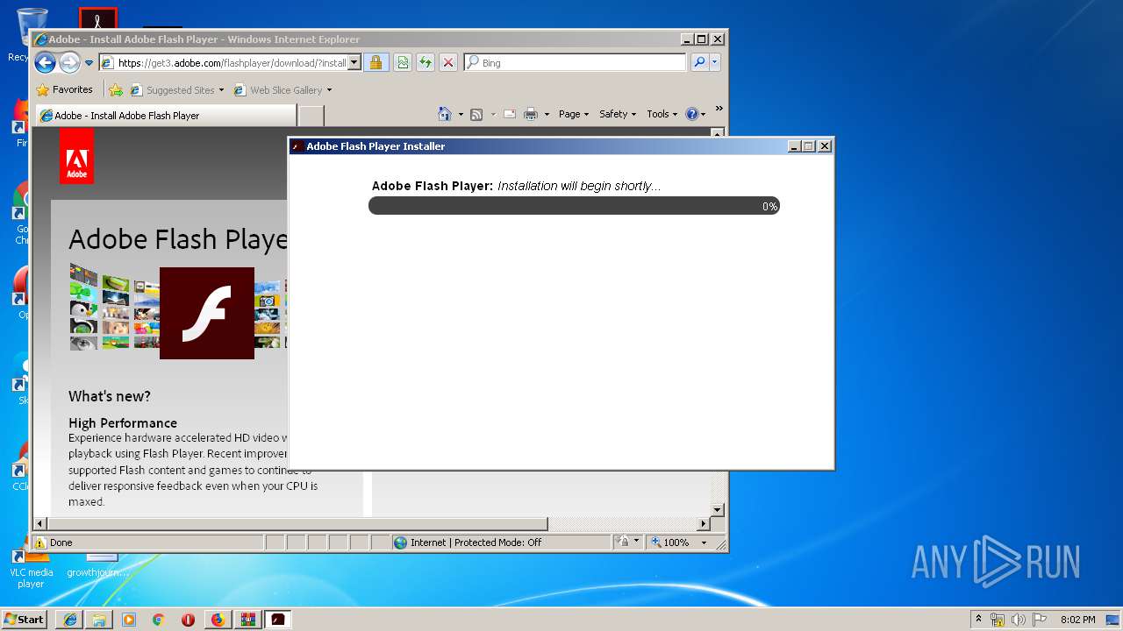Open recent pages dropdown beside Forward

coord(89,63)
